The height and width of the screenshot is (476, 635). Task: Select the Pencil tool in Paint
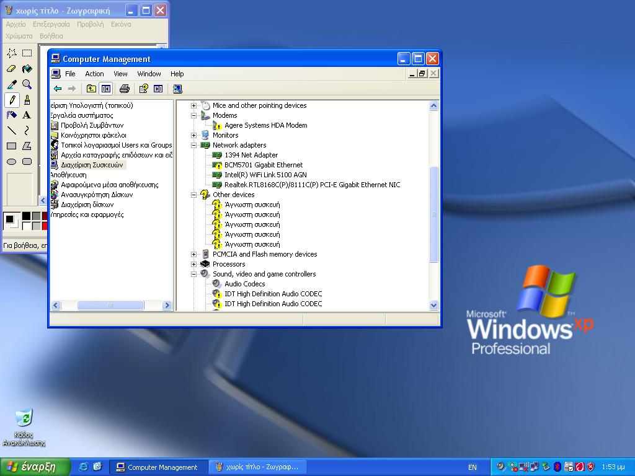[x=12, y=100]
